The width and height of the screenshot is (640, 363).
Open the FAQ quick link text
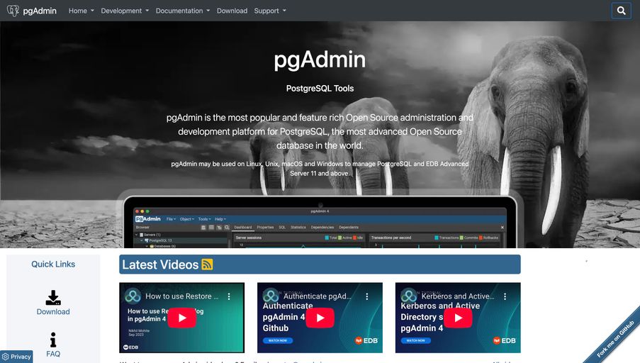click(53, 354)
